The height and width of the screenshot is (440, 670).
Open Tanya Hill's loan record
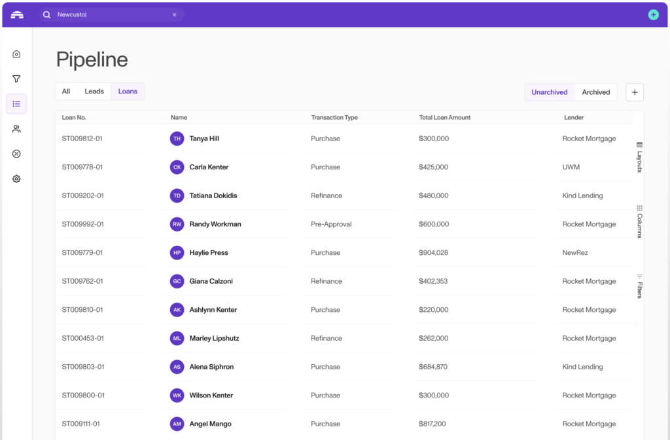pyautogui.click(x=204, y=139)
